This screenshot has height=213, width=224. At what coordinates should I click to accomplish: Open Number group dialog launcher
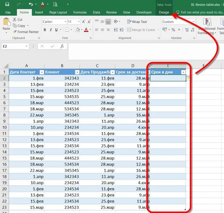(x=194, y=38)
